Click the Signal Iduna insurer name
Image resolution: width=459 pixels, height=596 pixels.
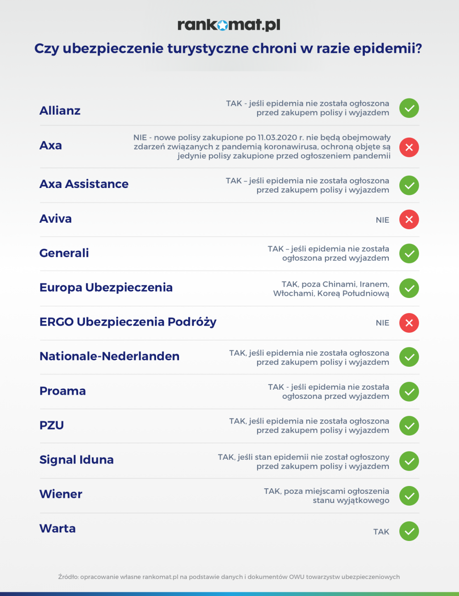click(77, 460)
